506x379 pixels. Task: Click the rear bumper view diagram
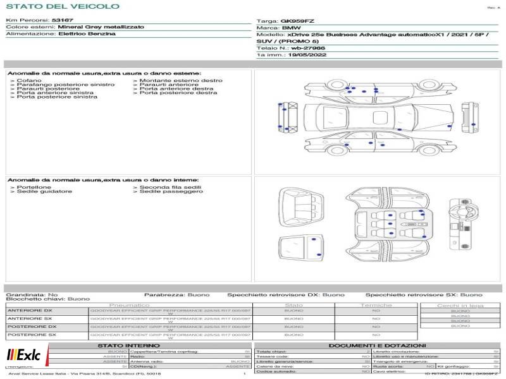point(470,117)
